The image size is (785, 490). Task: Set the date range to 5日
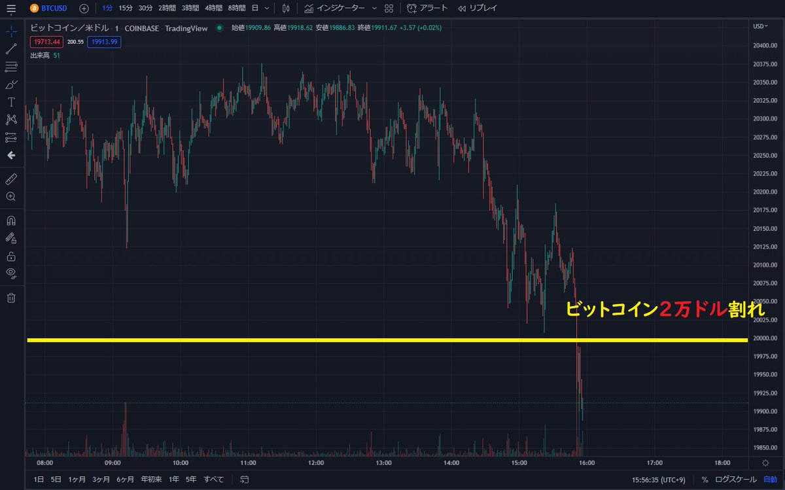(57, 480)
